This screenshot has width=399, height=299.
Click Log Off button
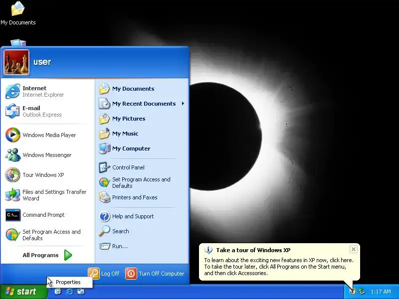point(104,274)
